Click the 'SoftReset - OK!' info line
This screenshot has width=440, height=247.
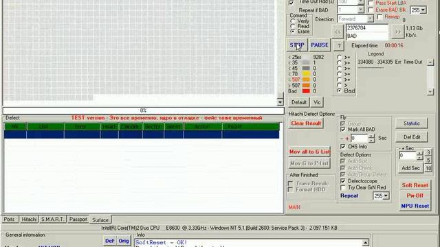[x=161, y=242]
